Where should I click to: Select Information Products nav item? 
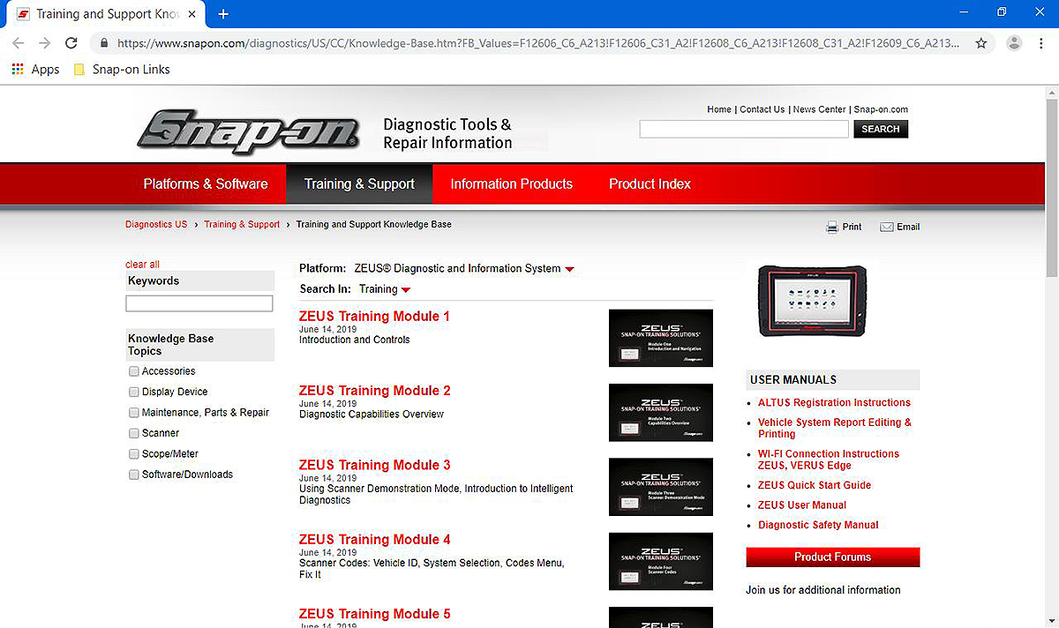point(511,183)
